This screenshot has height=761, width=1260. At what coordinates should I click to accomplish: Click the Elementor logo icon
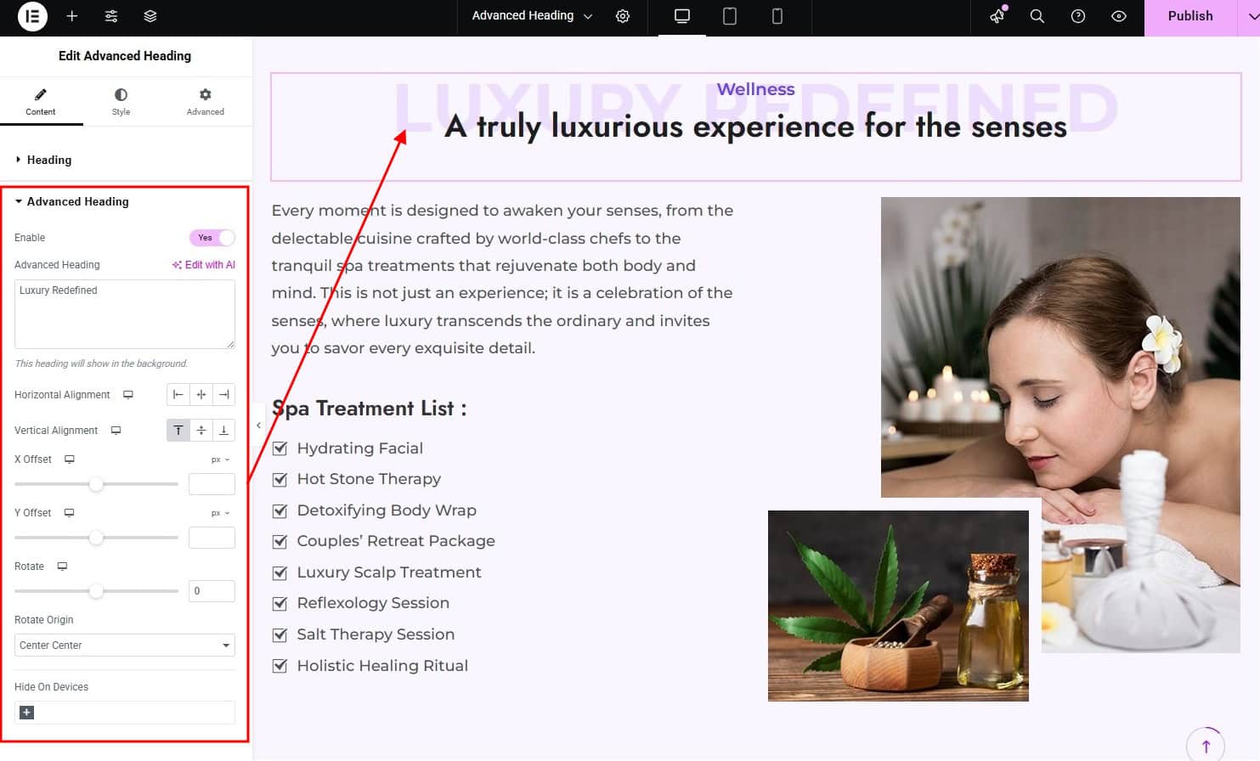tap(32, 16)
